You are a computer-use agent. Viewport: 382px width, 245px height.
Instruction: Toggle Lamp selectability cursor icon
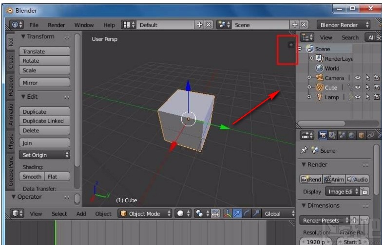pyautogui.click(x=367, y=97)
